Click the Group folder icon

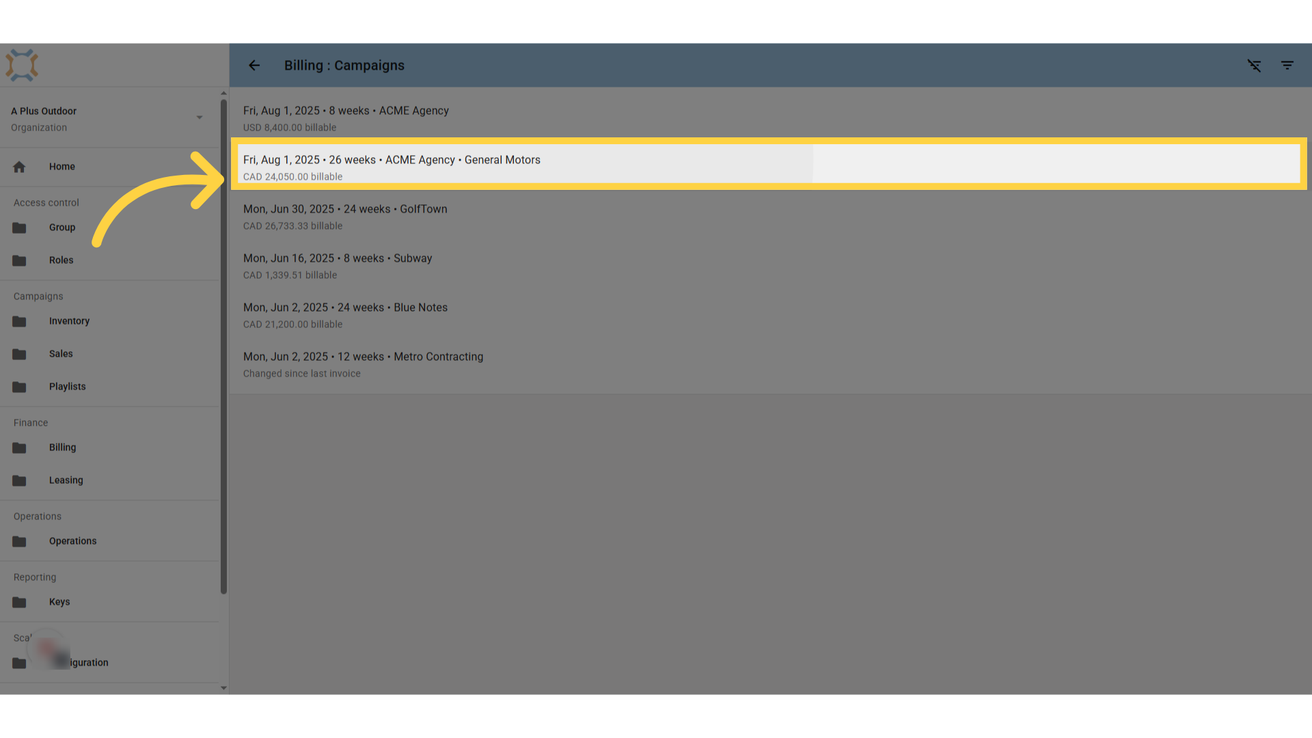tap(19, 228)
